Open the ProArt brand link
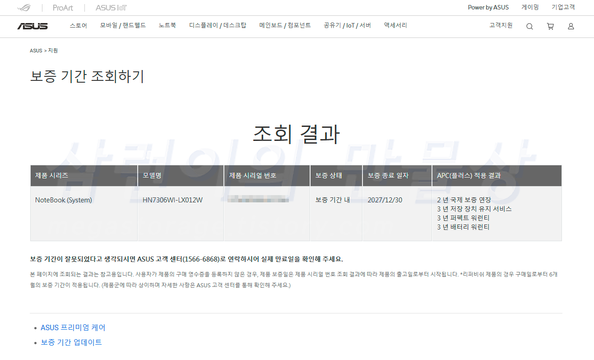Viewport: 594px width, 360px height. [x=63, y=8]
